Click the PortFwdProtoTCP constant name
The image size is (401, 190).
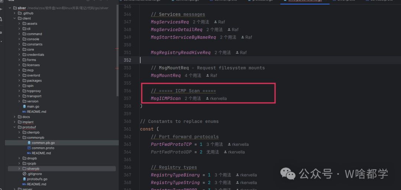click(171, 144)
